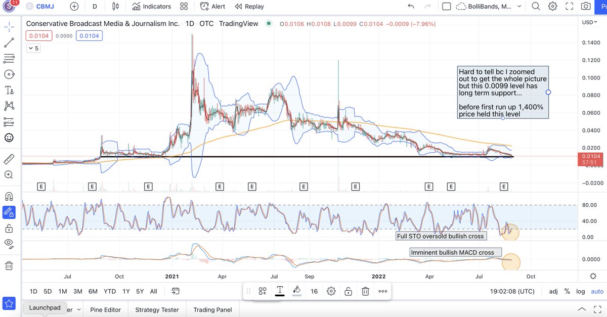
Task: Select the 6M time range
Action: (93, 291)
